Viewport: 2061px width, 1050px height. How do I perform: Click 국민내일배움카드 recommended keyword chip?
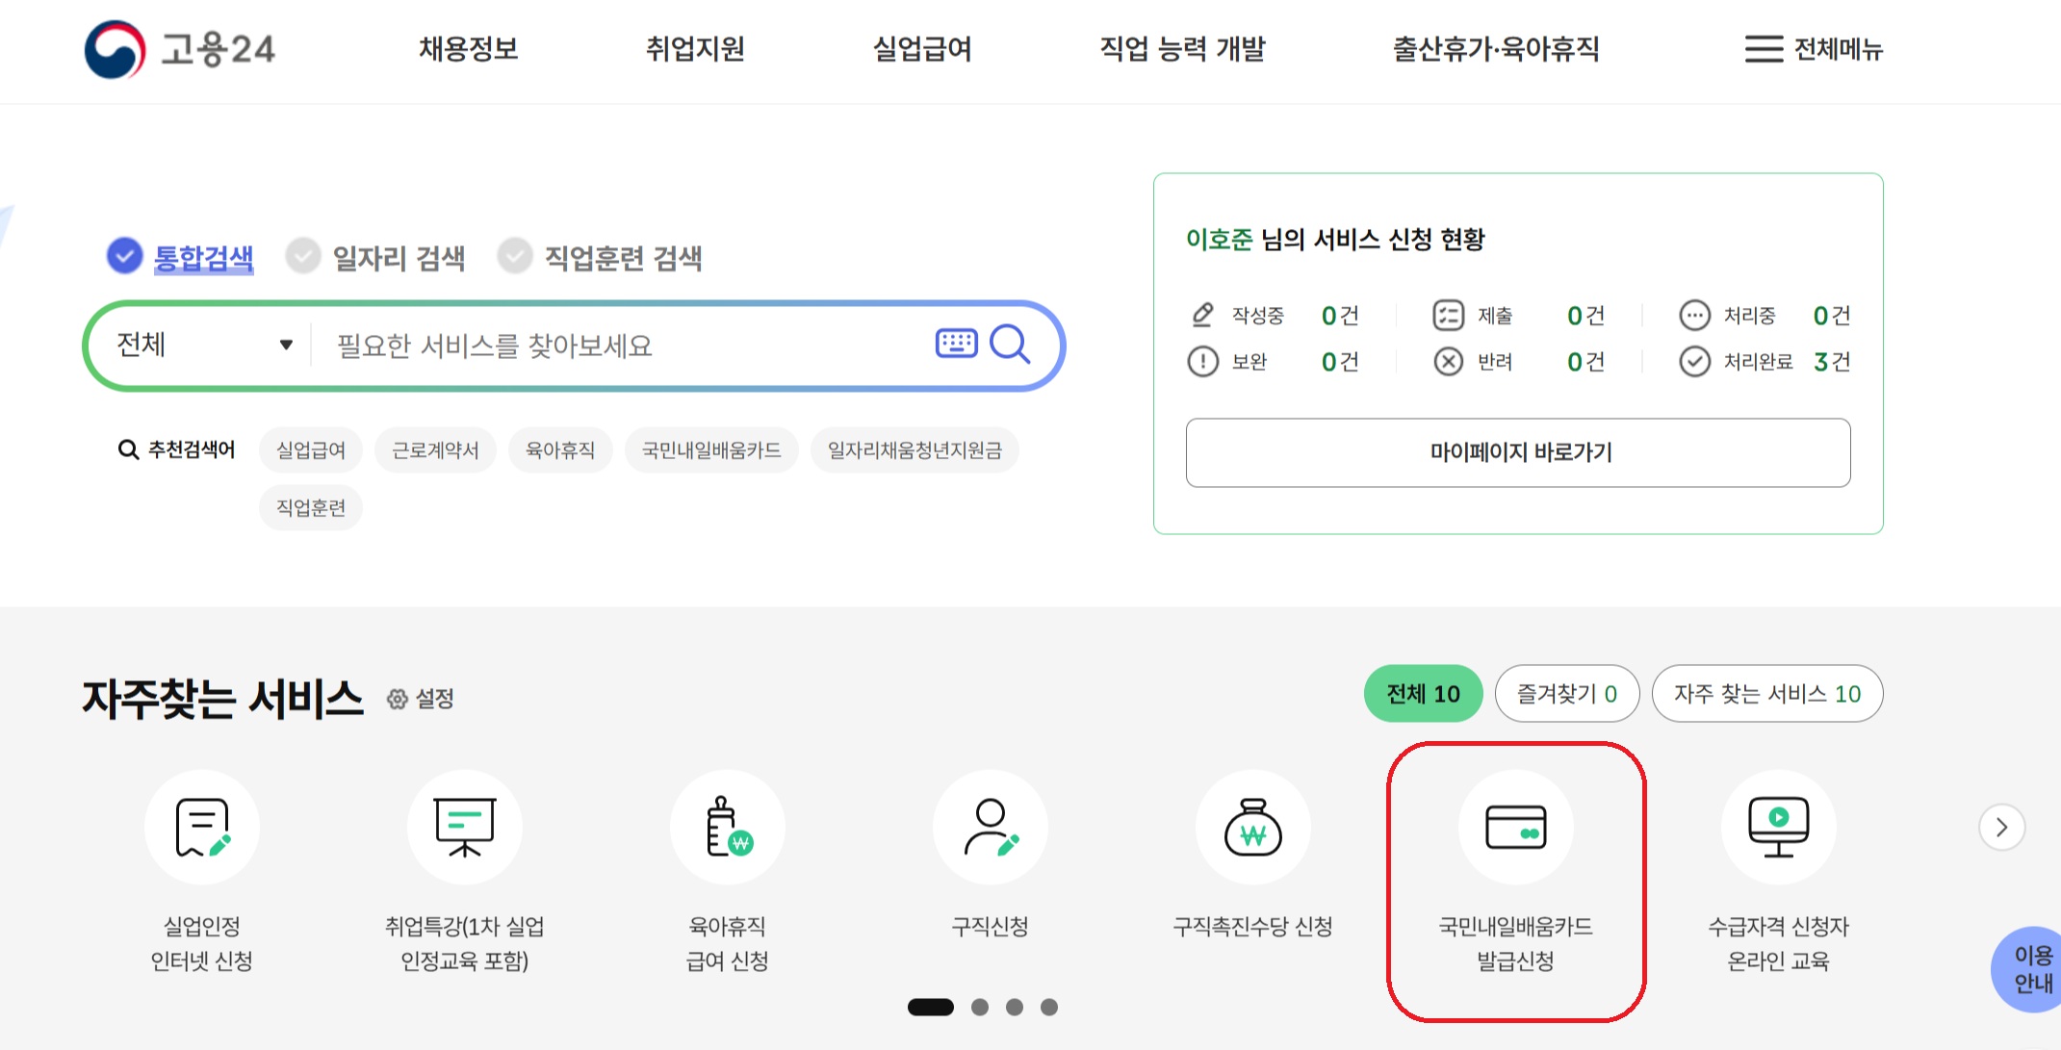tap(711, 450)
